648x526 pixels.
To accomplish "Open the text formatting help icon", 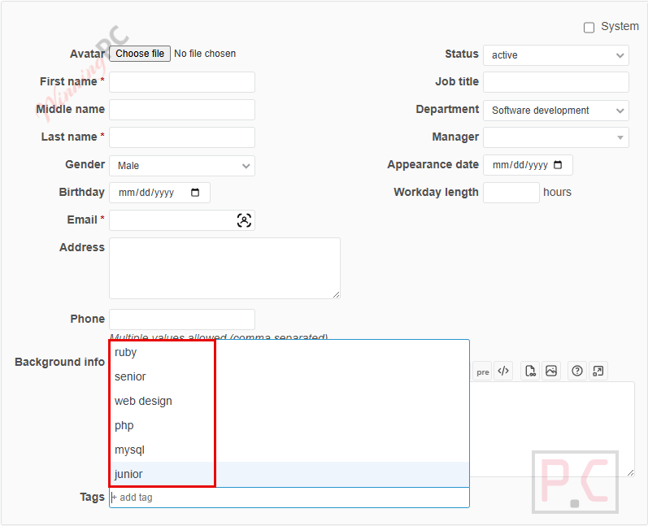I will point(577,371).
